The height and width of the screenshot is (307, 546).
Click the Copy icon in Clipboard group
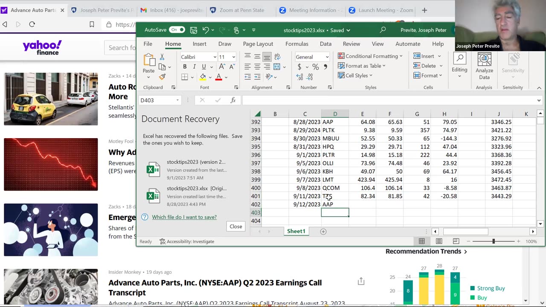[162, 67]
